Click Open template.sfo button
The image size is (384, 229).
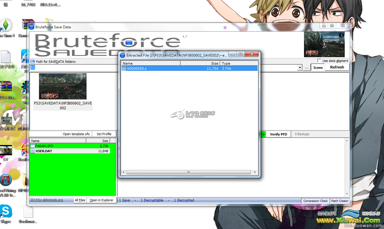coord(76,134)
